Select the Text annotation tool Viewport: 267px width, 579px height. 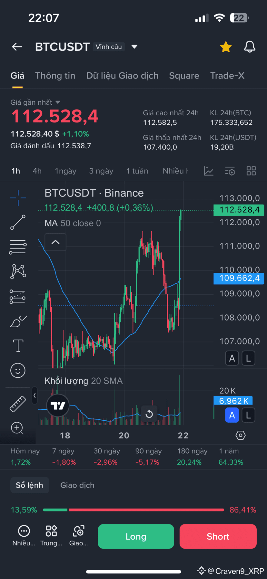coord(18,346)
